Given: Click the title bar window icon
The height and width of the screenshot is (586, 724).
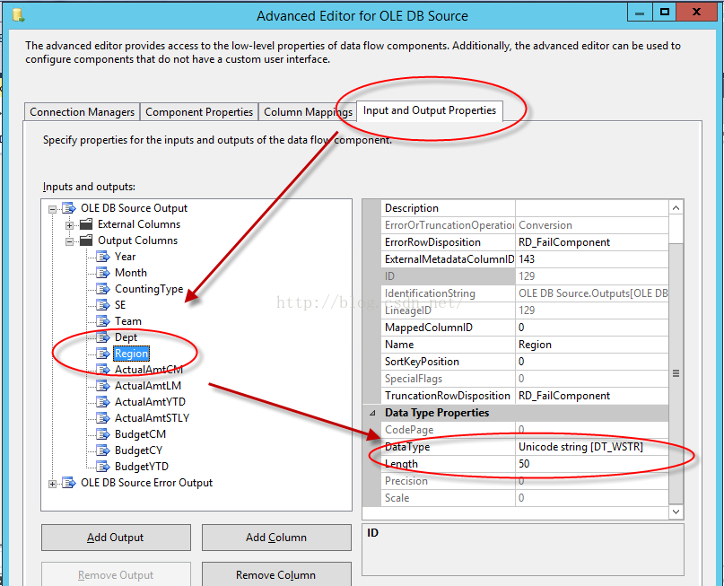Looking at the screenshot, I should click(19, 15).
